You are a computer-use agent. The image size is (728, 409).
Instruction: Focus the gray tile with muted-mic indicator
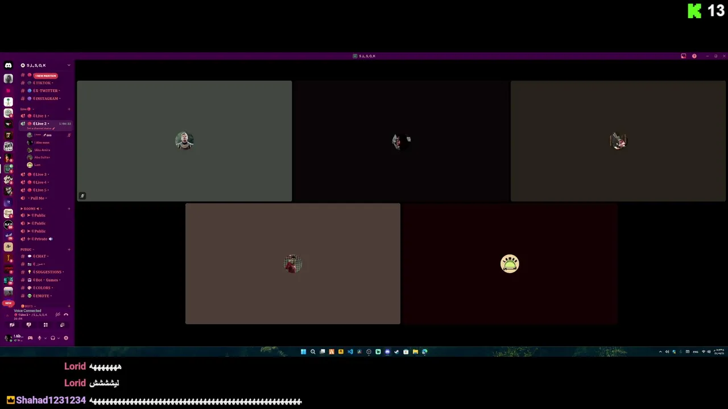[184, 141]
